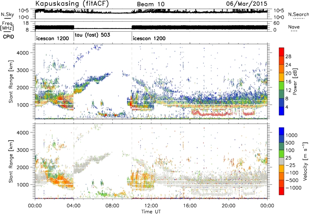The image size is (309, 214).
Task: Click the "-25" label on Velocity color bar
Action: 290,165
